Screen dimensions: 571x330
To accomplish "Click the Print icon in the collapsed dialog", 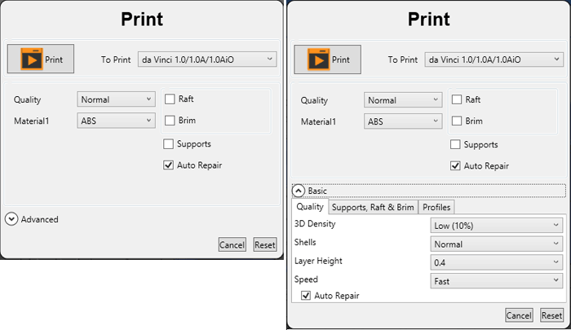I will click(x=41, y=59).
